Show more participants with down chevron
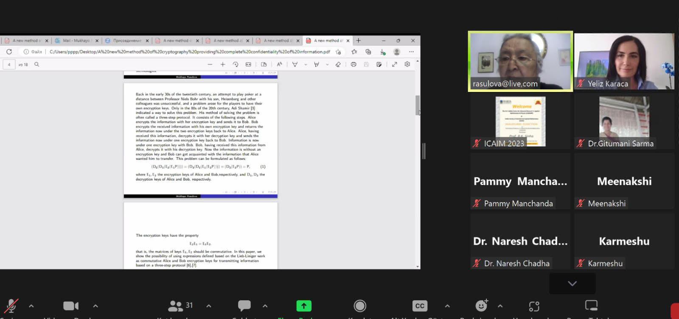The image size is (679, 319). (572, 283)
